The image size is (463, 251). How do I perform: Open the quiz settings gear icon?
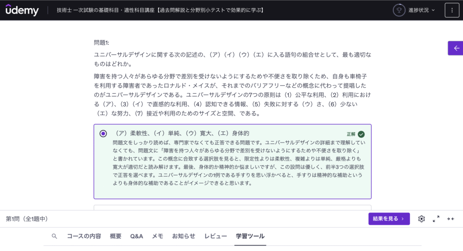click(x=421, y=219)
